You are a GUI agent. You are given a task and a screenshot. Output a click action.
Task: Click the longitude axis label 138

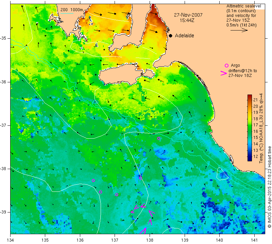150,240
